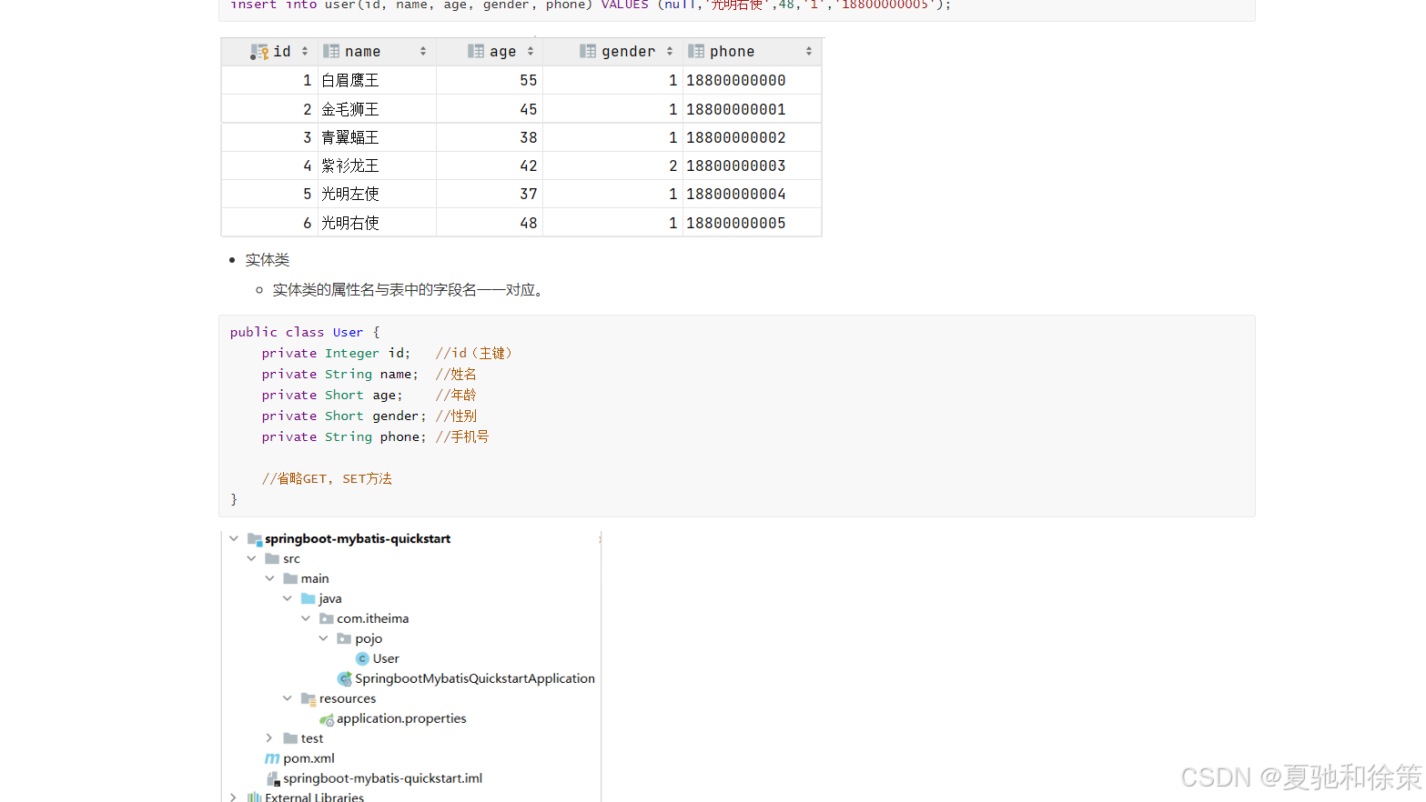Expand the External Libraries node
This screenshot has width=1426, height=802.
click(x=234, y=797)
